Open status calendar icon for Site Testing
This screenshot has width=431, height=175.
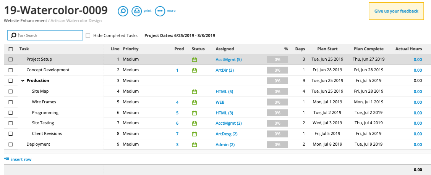click(x=194, y=123)
